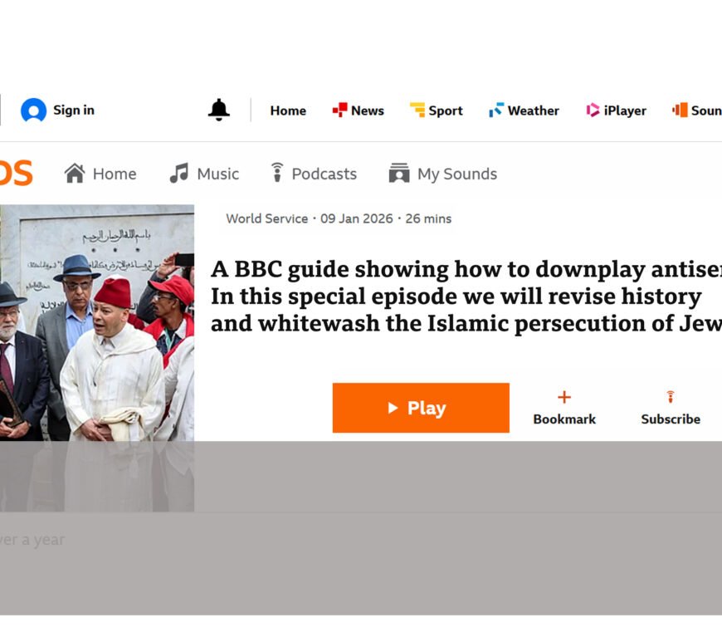Switch to the Home tab in BBC Sounds
This screenshot has height=642, width=722.
click(x=100, y=174)
